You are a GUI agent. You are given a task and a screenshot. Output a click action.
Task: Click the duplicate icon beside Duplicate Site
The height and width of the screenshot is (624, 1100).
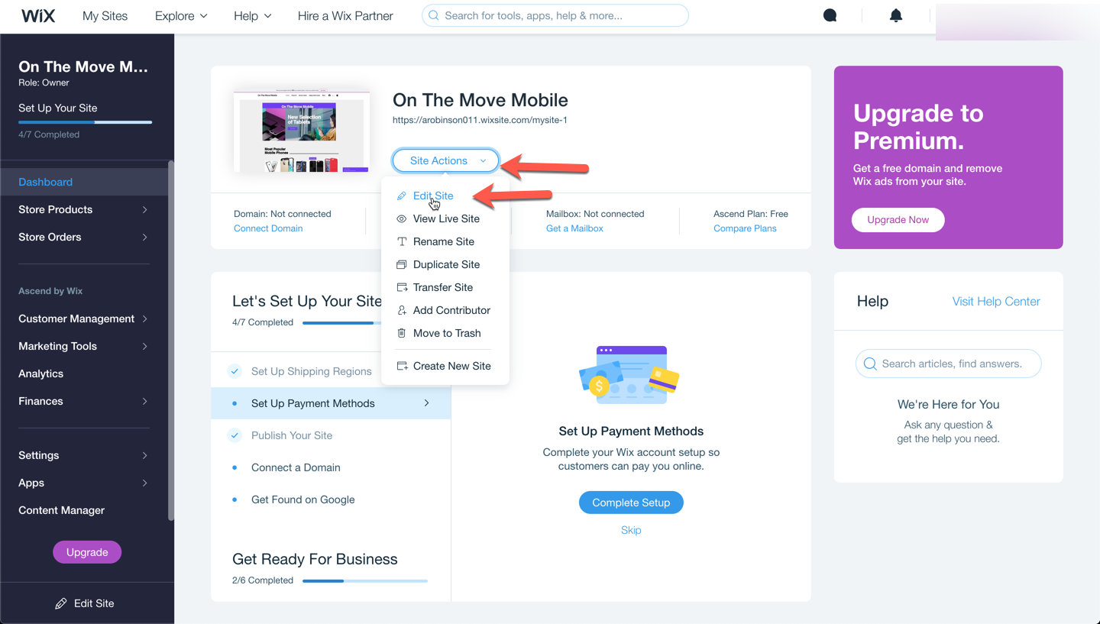402,265
